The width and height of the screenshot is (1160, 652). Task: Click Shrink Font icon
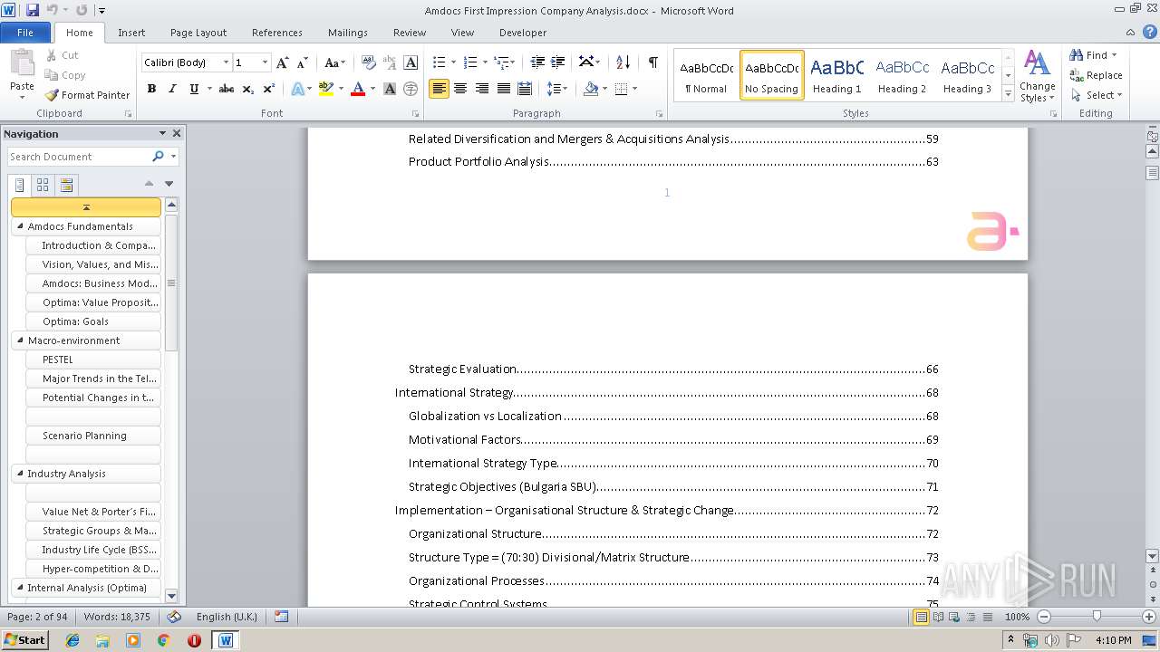point(303,62)
